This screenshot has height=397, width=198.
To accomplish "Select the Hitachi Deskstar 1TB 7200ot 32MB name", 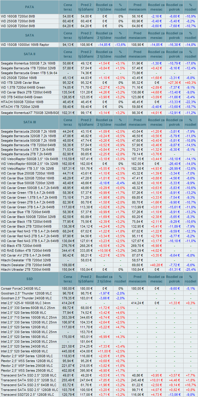I will pyautogui.click(x=26, y=260).
